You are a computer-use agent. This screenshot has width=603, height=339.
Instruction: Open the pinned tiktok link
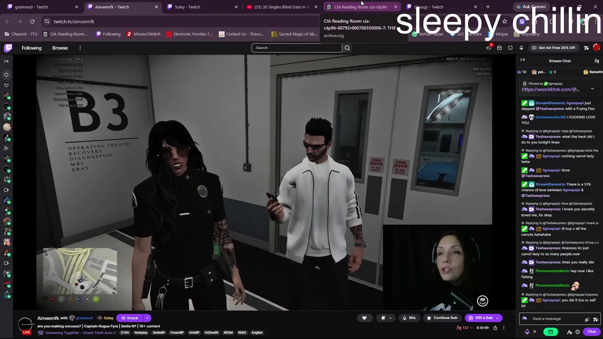coord(550,89)
